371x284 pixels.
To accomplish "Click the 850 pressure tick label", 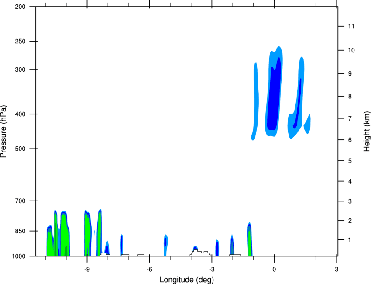I will coord(20,231).
